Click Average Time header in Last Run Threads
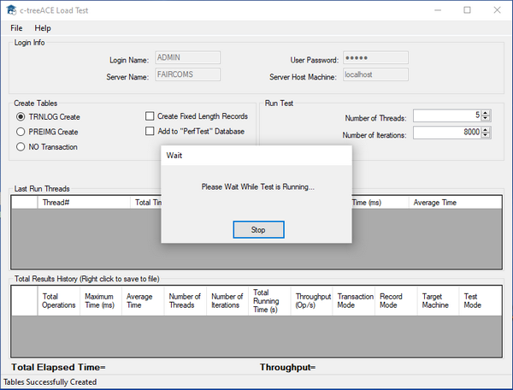This screenshot has width=513, height=390. pos(455,203)
